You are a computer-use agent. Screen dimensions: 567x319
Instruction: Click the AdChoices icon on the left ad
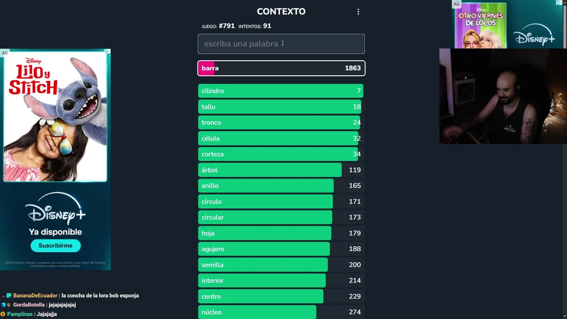[107, 52]
